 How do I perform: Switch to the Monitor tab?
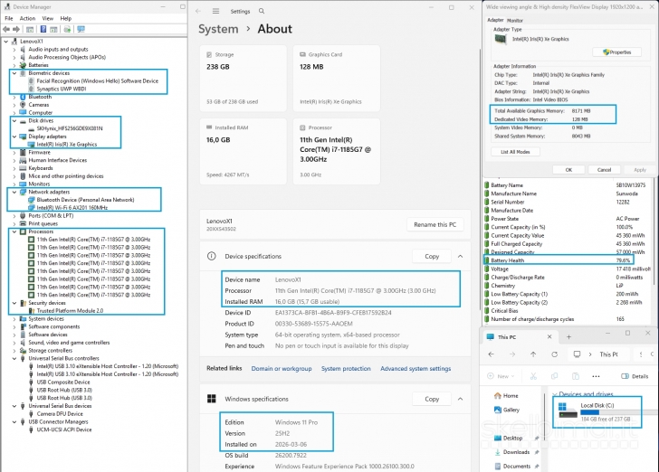click(x=514, y=19)
